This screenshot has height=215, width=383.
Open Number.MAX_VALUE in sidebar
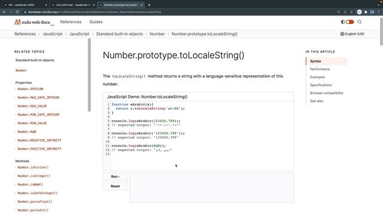[x=32, y=106]
